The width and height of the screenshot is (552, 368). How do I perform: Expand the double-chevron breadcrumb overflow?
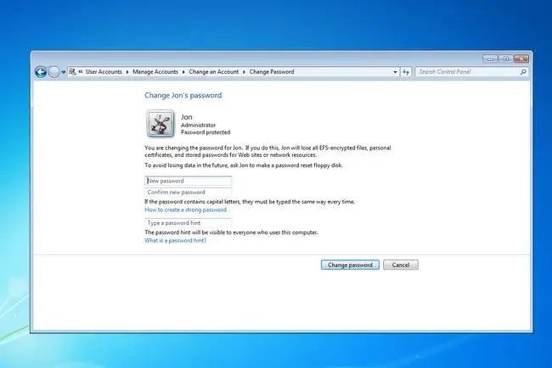81,72
